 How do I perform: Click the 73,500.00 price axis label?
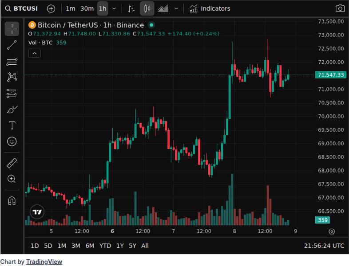point(331,22)
